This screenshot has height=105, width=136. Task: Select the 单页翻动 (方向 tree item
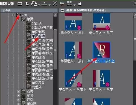[42, 62]
